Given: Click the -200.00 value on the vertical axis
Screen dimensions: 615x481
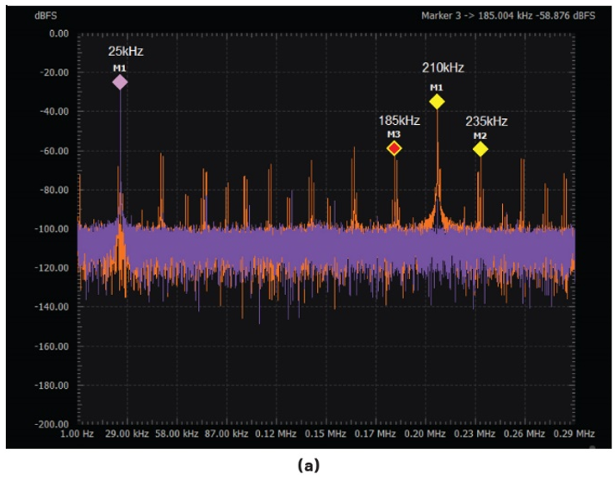Looking at the screenshot, I should (x=53, y=424).
